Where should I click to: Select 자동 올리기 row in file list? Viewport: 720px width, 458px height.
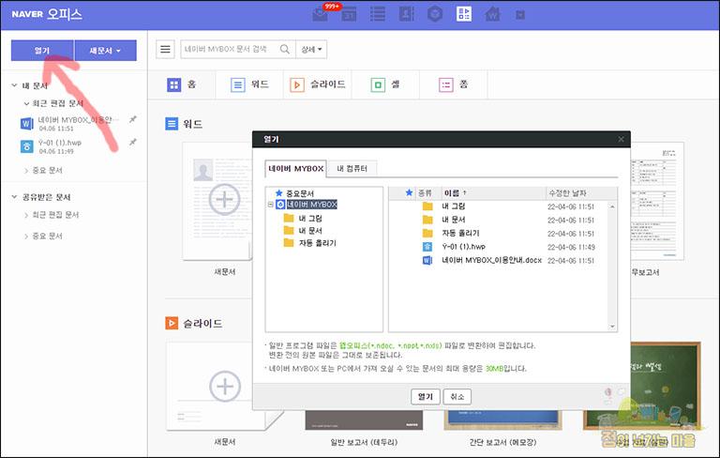click(x=498, y=233)
